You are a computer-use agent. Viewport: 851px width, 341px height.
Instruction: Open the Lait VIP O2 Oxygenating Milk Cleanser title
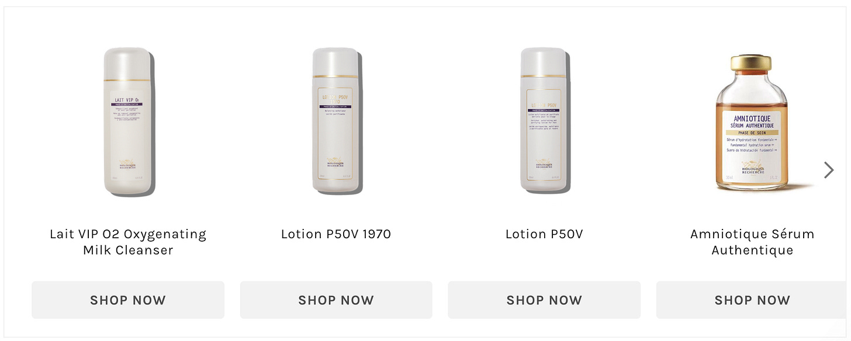128,242
